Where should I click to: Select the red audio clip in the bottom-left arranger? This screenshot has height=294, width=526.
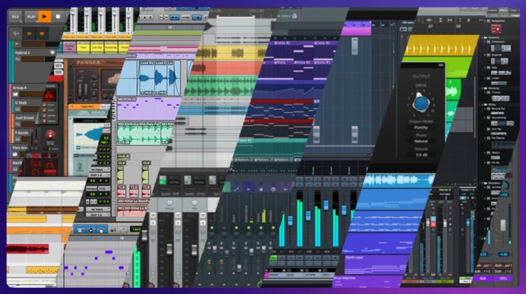28,249
